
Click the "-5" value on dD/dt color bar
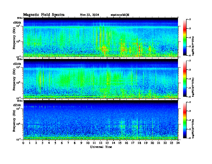[190, 88]
